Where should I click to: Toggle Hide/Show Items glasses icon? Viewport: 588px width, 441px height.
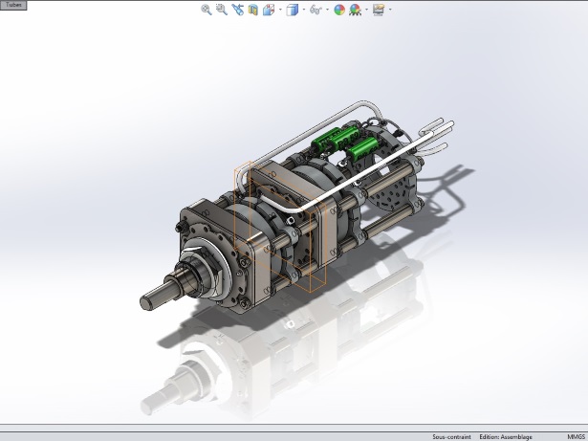(316, 11)
